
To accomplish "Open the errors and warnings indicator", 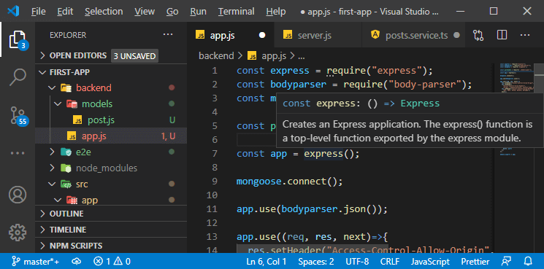I will pos(112,262).
